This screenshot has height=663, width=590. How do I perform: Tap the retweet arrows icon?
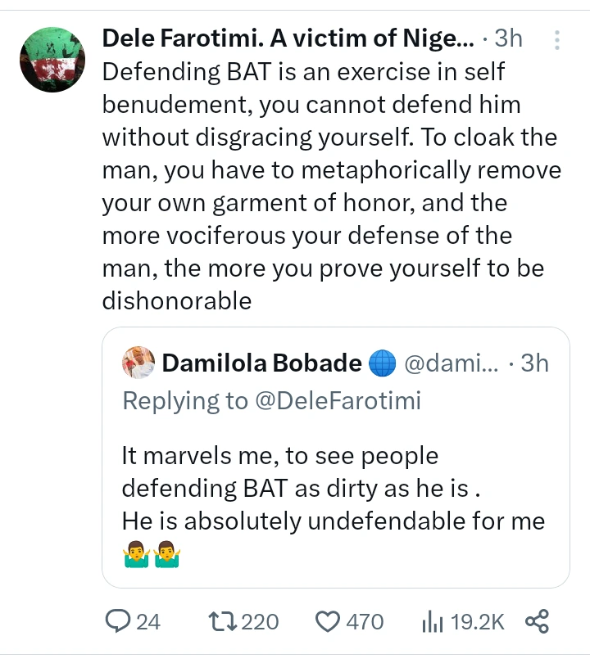pyautogui.click(x=223, y=622)
